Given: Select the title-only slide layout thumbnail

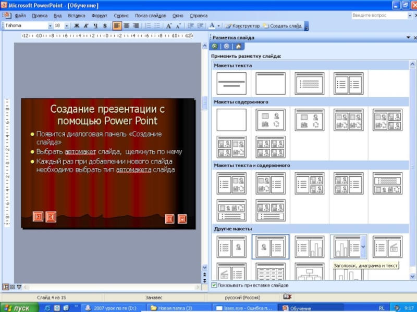Looking at the screenshot, I should coord(271,83).
